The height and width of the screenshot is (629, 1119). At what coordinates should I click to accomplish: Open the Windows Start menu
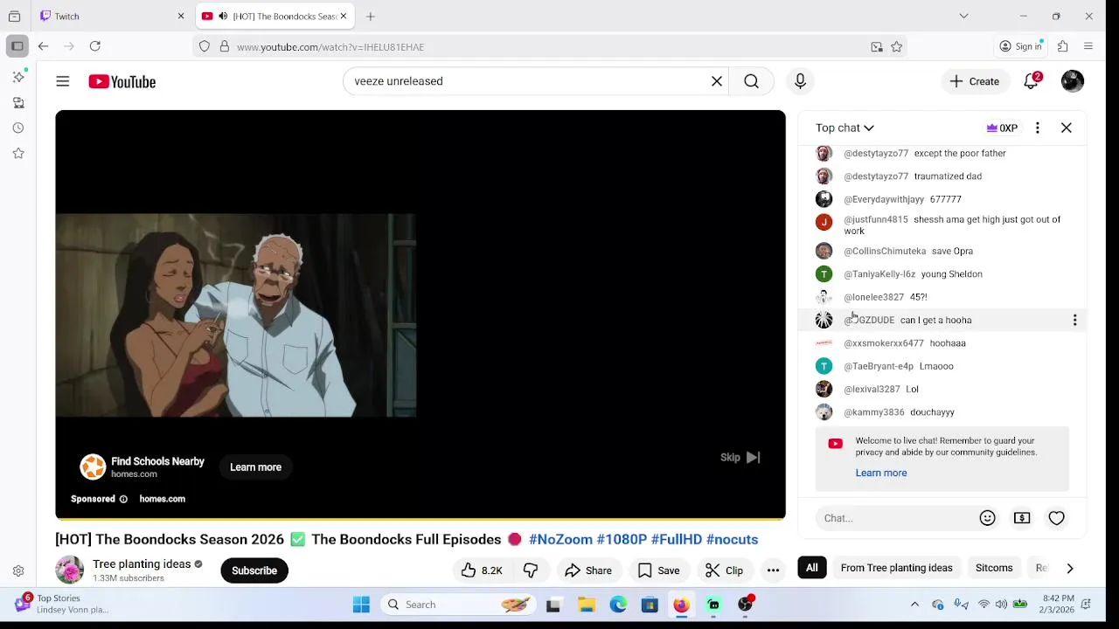coord(361,605)
